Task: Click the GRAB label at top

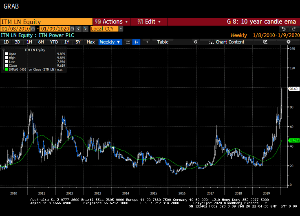Action: coord(11,6)
